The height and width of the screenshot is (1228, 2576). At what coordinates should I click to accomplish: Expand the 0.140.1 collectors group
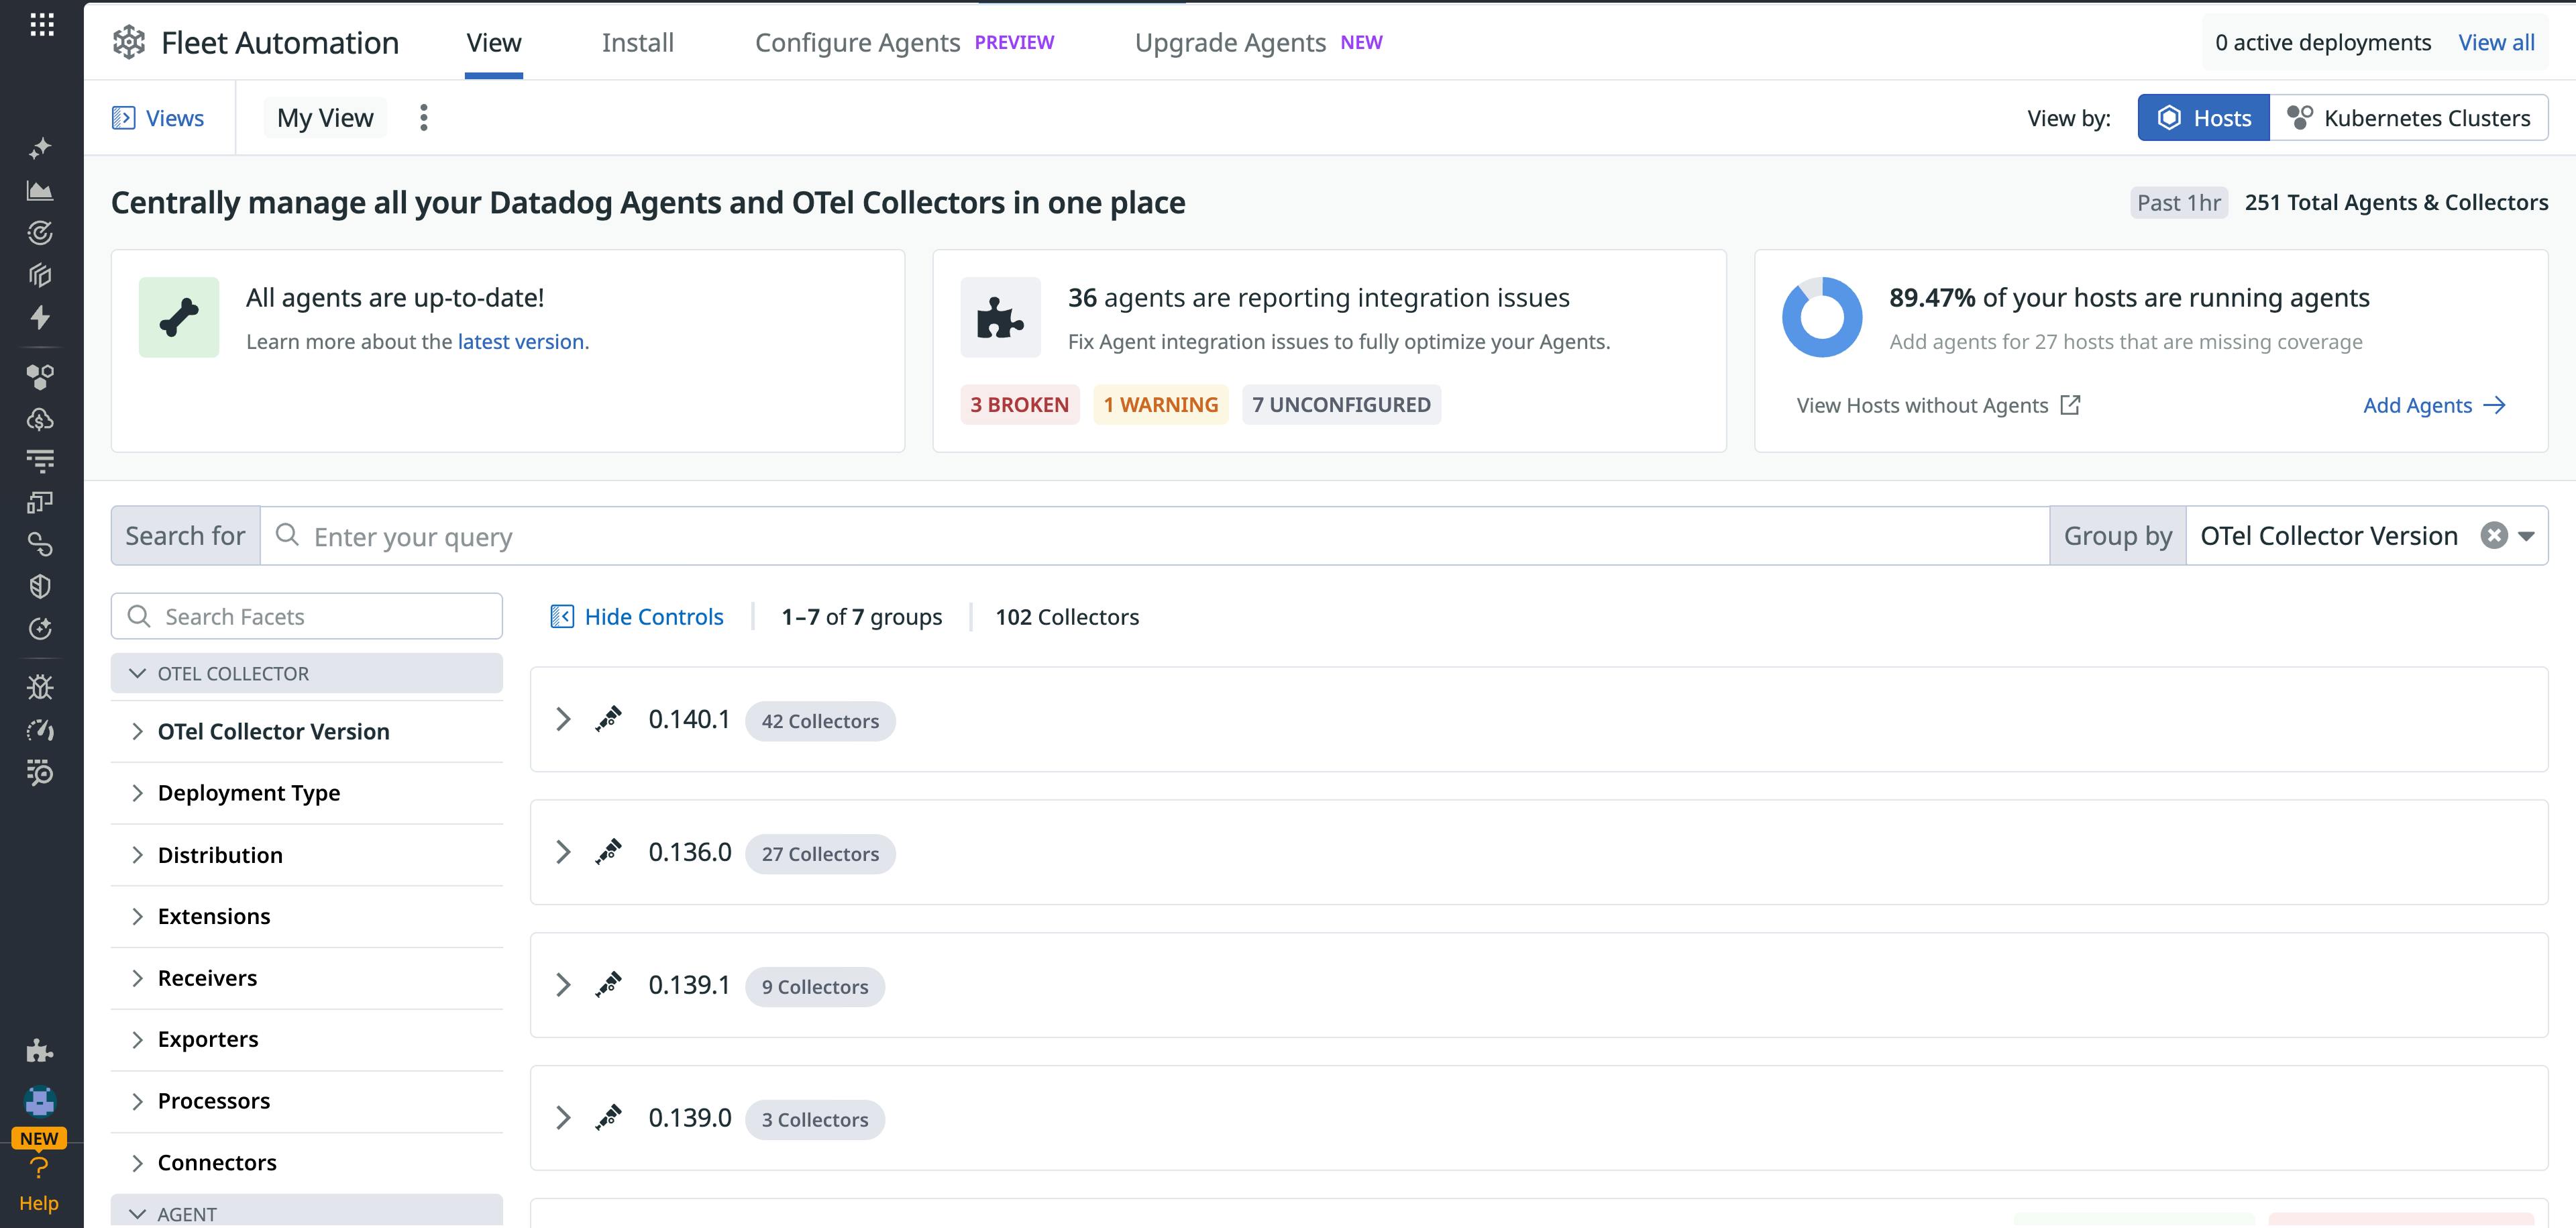pyautogui.click(x=563, y=719)
